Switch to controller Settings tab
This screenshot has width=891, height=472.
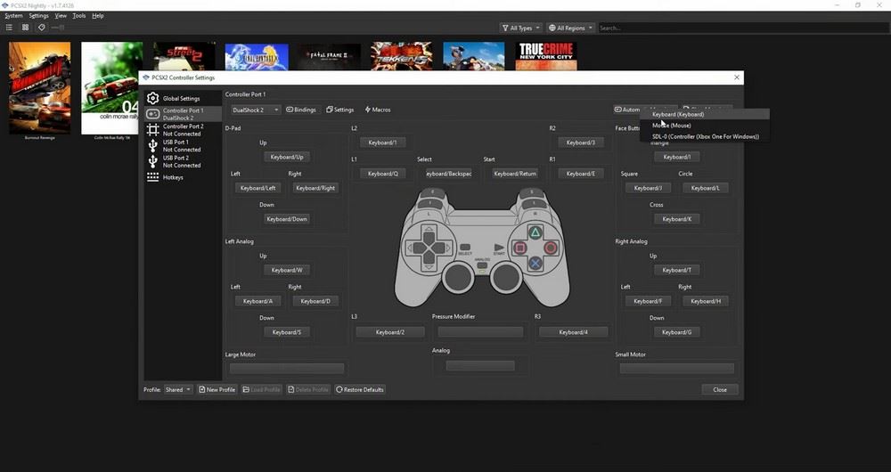pyautogui.click(x=340, y=110)
